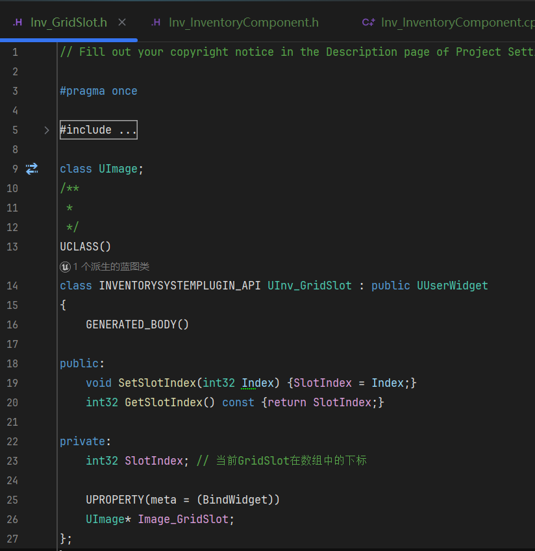The width and height of the screenshot is (535, 551).
Task: Click 'BindWidget' meta specifier
Action: tap(235, 500)
